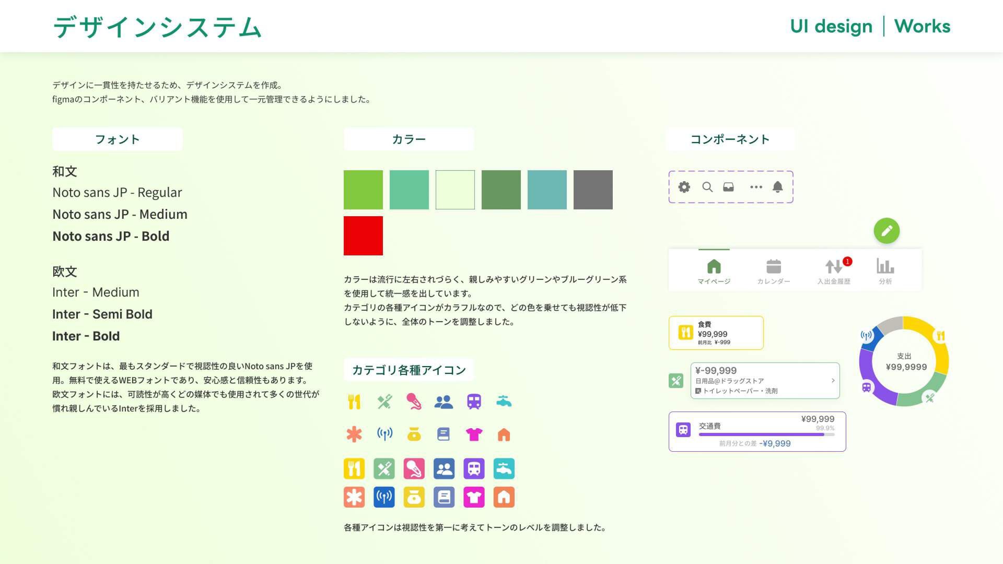Click the 交通費 progress bar
The width and height of the screenshot is (1003, 564).
coord(766,434)
